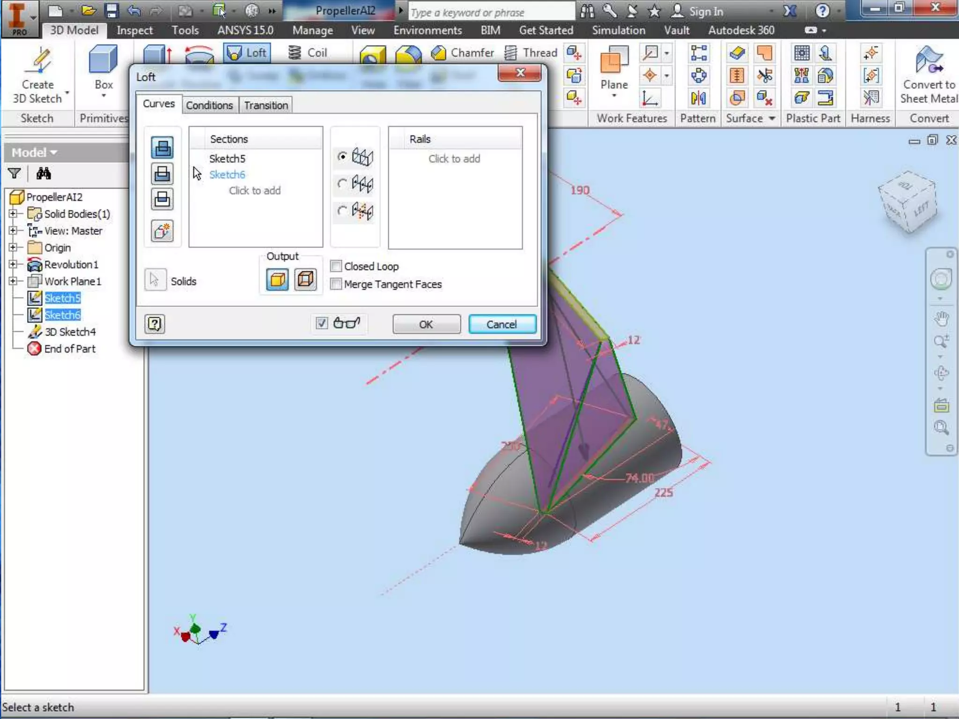Check Merge Tangent Faces option
This screenshot has height=719, width=959.
pos(336,284)
